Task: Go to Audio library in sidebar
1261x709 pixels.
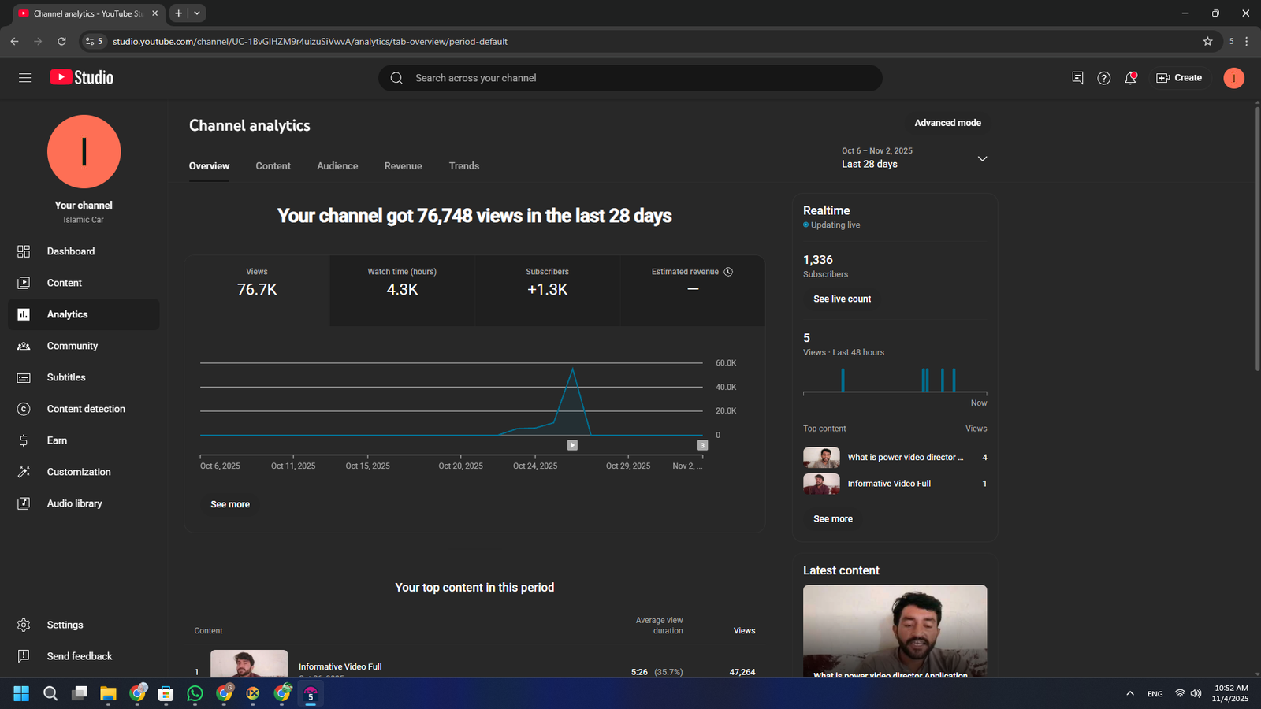Action: tap(74, 503)
